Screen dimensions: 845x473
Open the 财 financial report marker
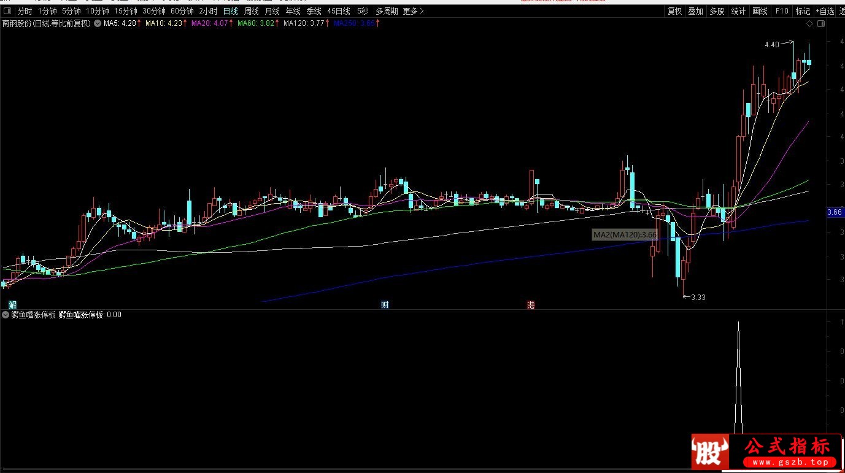[x=385, y=305]
